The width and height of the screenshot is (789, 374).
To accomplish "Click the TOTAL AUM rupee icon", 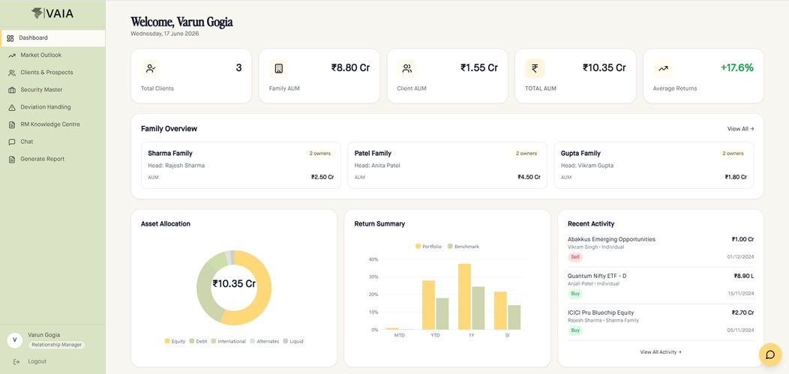I will click(535, 68).
